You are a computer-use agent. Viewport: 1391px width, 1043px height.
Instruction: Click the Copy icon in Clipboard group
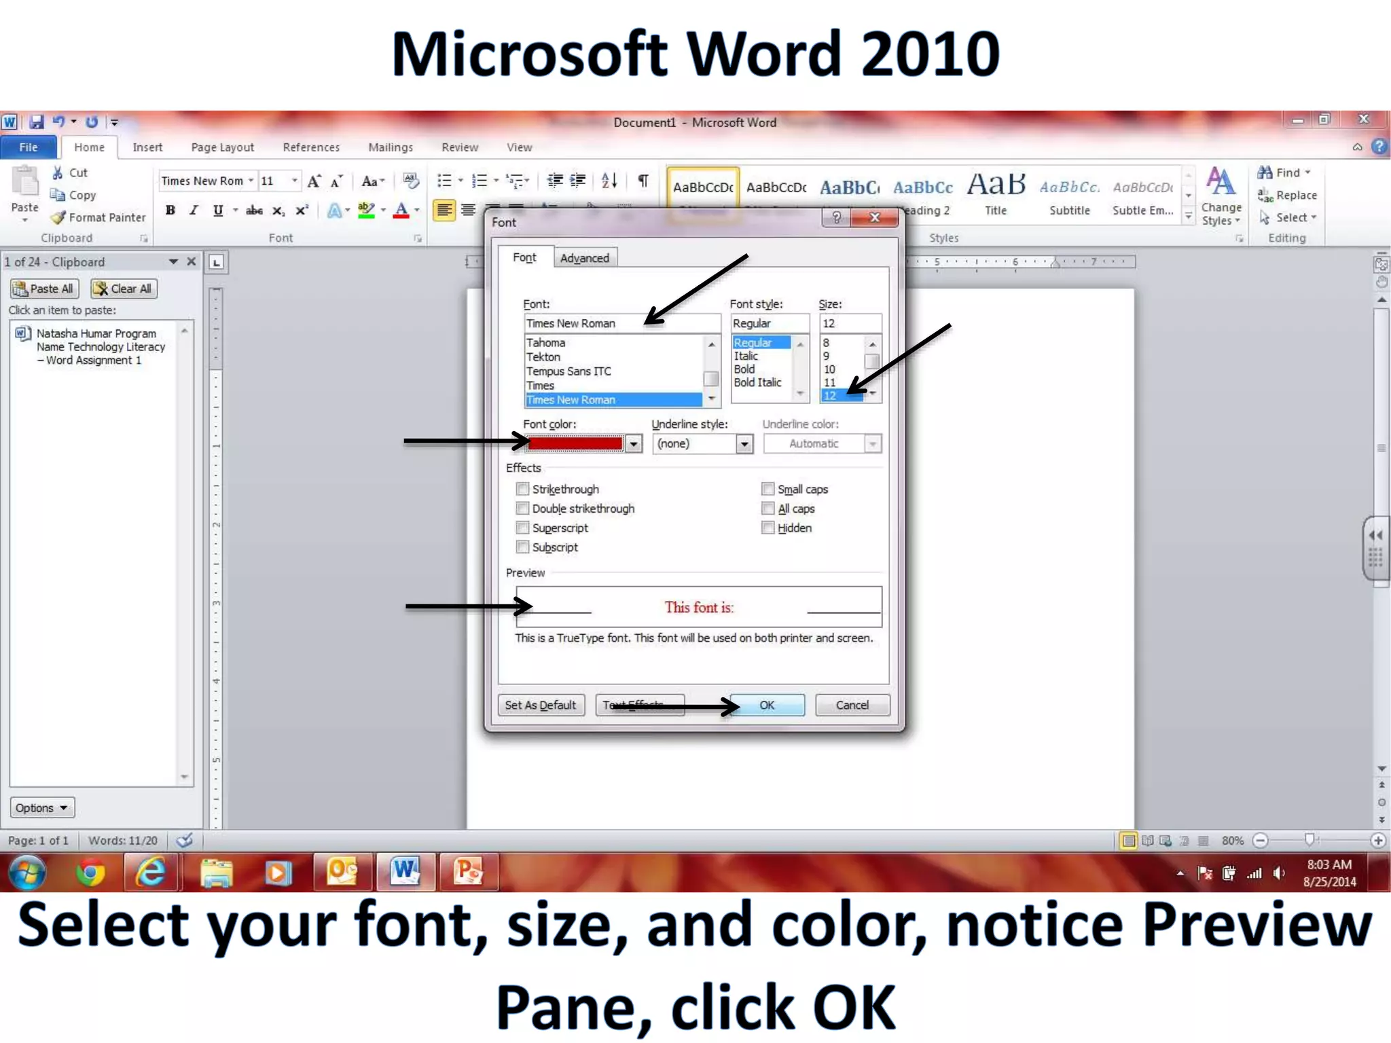click(x=58, y=195)
